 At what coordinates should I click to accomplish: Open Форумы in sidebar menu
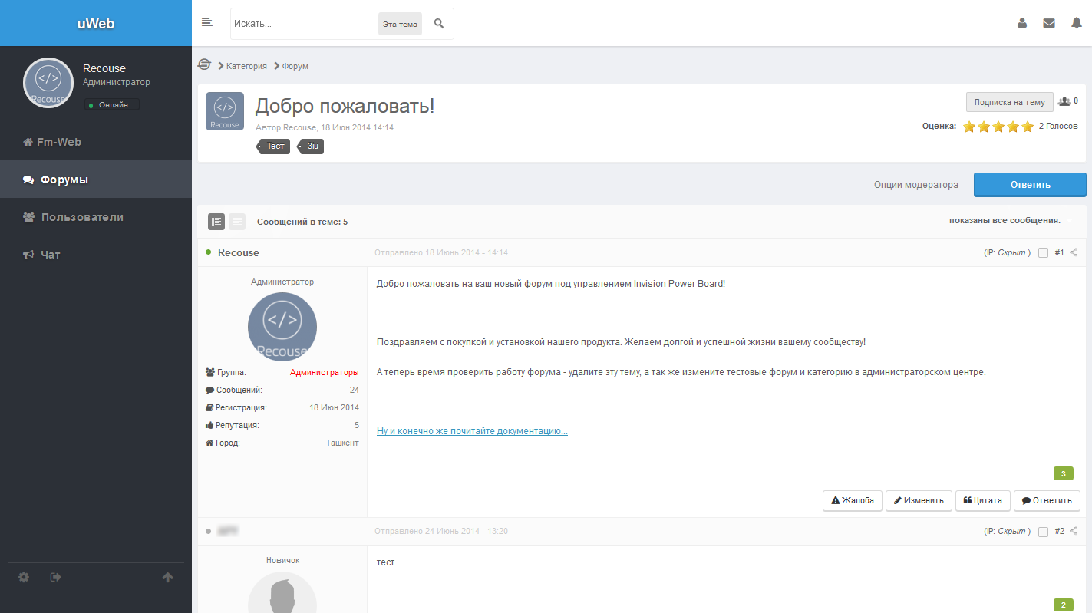pos(96,180)
